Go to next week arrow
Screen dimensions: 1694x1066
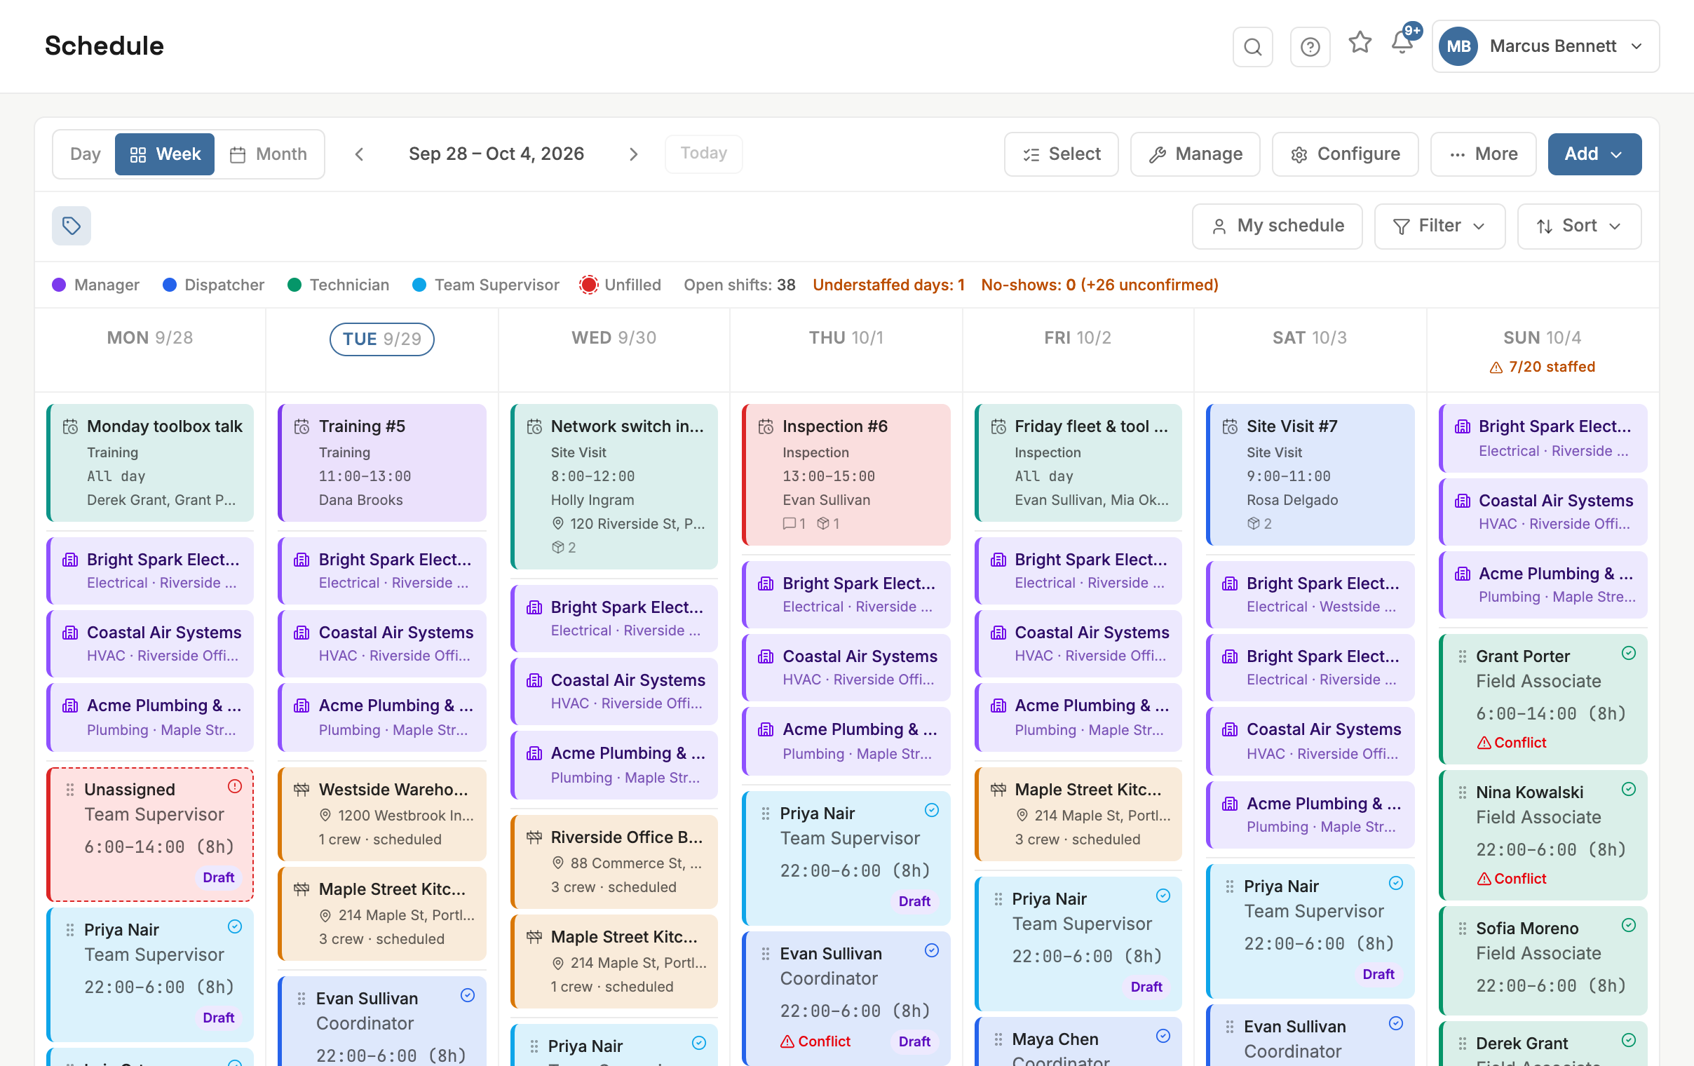coord(633,154)
